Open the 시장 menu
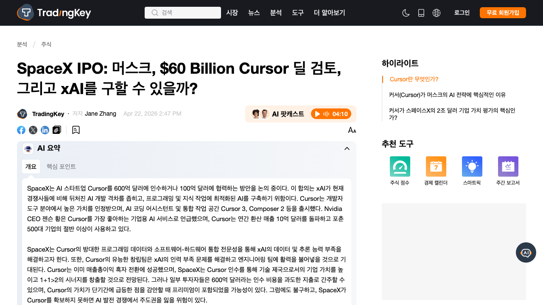Image resolution: width=543 pixels, height=305 pixels. 232,13
